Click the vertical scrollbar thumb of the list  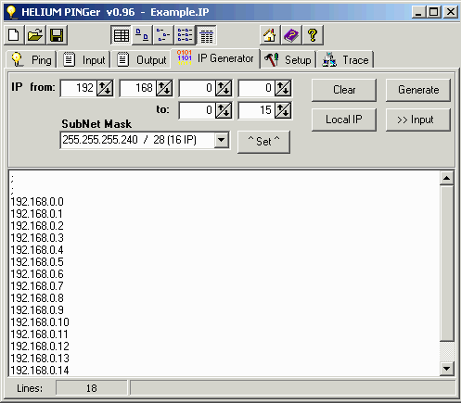coord(447,263)
